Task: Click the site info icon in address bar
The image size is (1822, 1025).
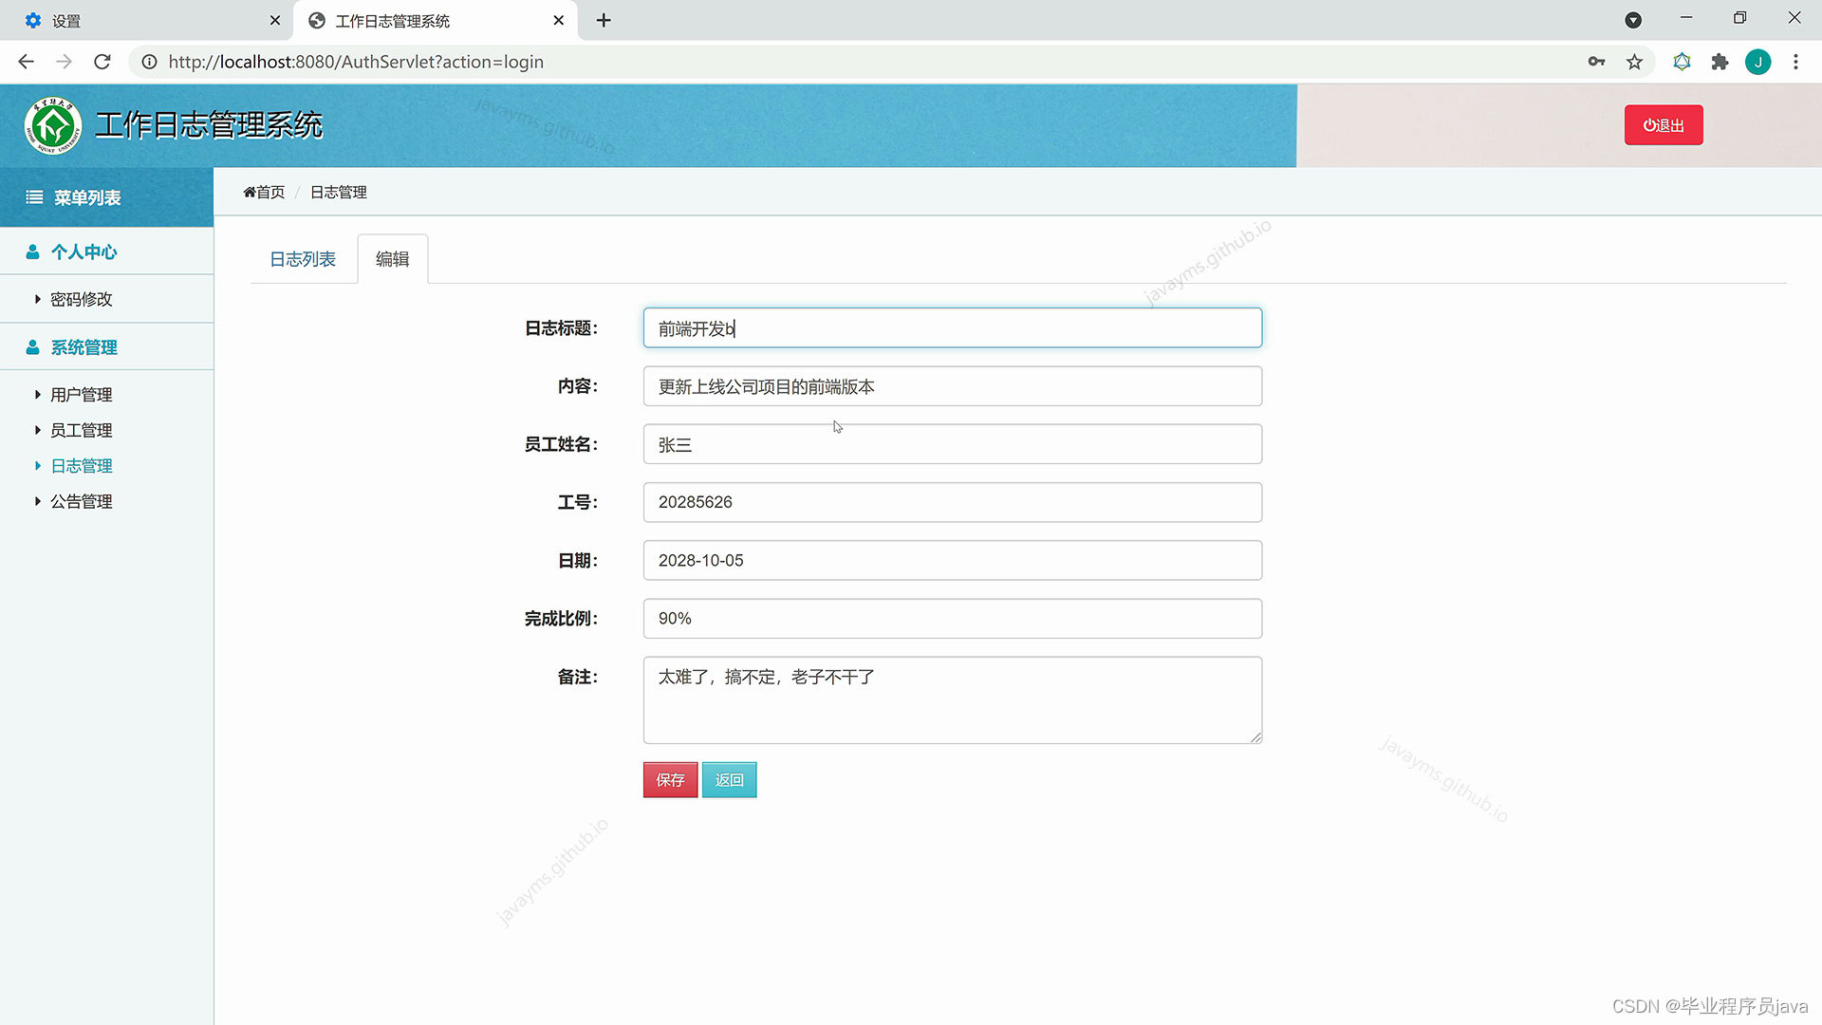Action: 149,62
